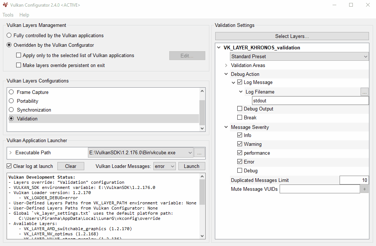Enable 'Apply only to the selected list' checkbox
Image resolution: width=376 pixels, height=246 pixels.
[18, 55]
